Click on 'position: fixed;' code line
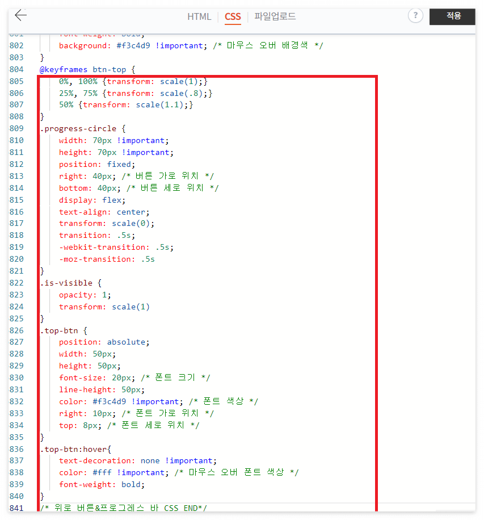 [x=97, y=165]
